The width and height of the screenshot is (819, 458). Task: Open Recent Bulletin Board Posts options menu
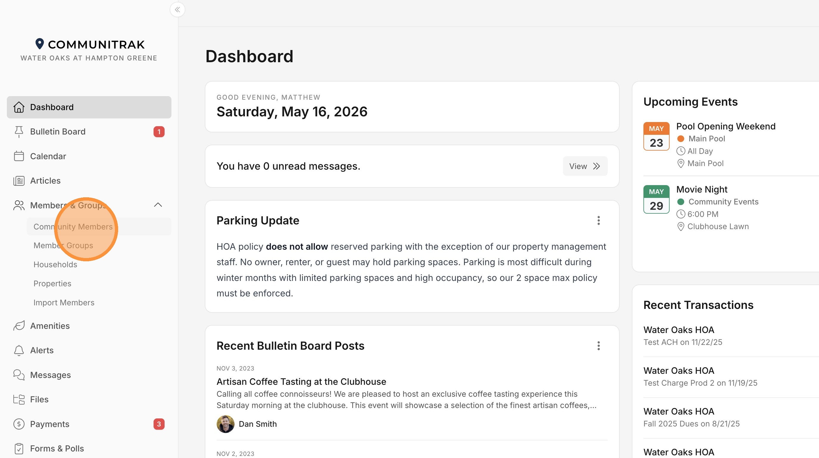point(598,346)
